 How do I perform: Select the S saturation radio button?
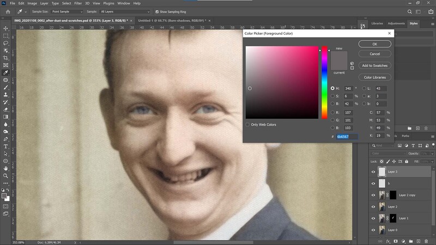pos(332,96)
